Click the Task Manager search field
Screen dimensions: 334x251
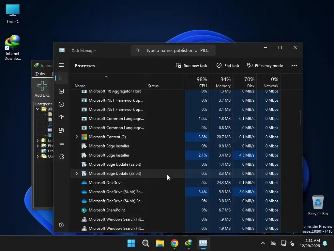point(173,50)
